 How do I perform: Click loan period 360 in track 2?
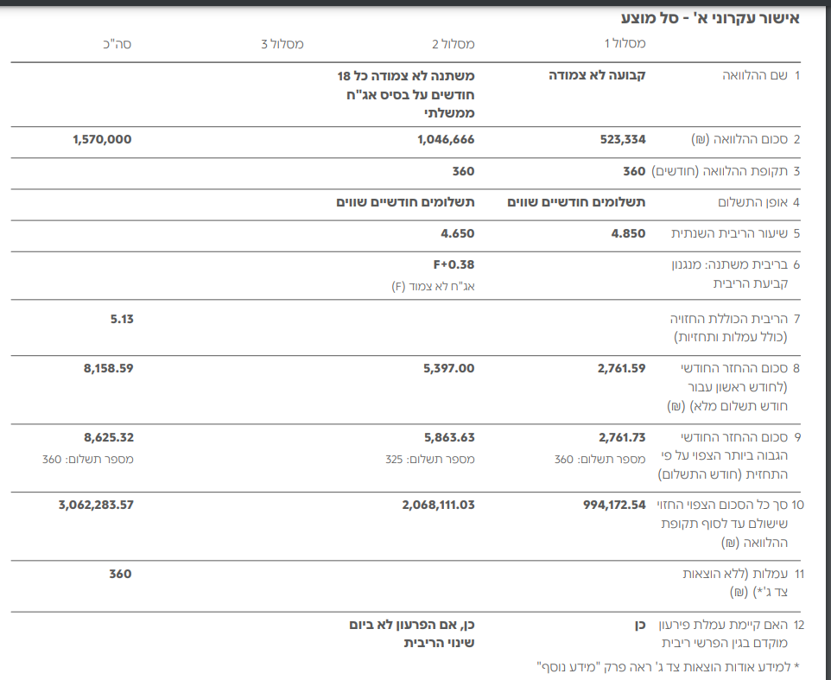[463, 171]
